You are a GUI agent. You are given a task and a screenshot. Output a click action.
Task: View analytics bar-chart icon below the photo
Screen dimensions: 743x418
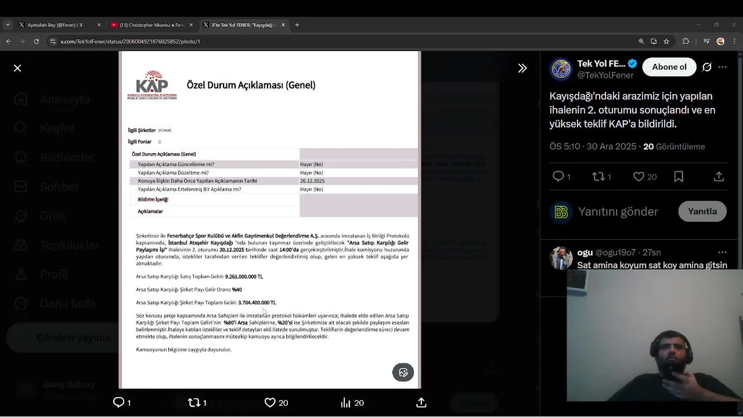[x=345, y=402]
